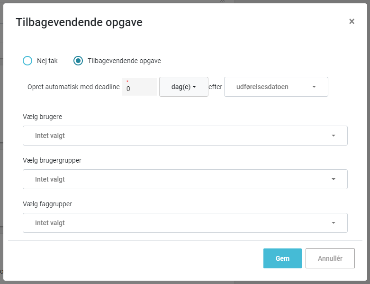Save with the Gem button

click(x=282, y=258)
